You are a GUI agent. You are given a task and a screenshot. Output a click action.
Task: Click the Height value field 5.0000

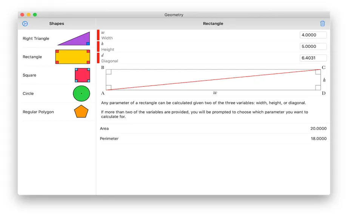pos(313,46)
